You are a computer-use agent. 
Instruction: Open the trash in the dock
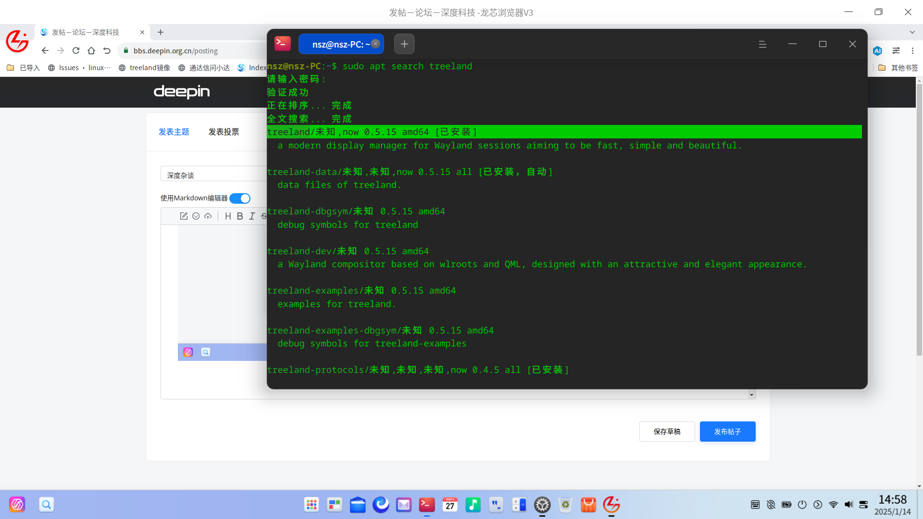pyautogui.click(x=565, y=505)
